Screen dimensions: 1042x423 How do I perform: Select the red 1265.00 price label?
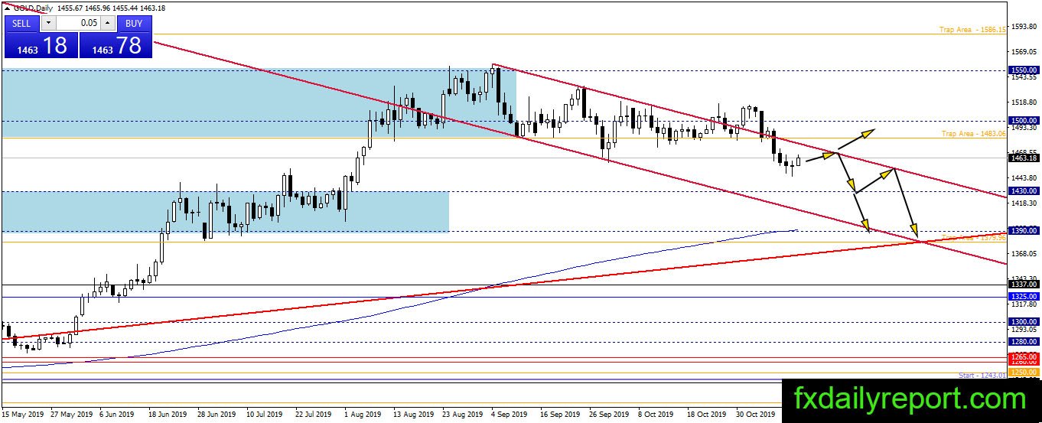(1024, 356)
